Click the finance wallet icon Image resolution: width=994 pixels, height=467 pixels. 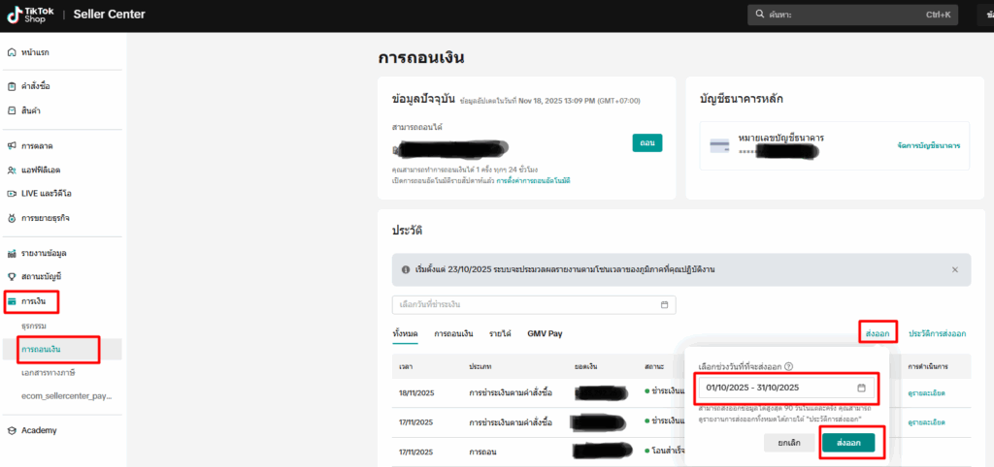coord(12,301)
